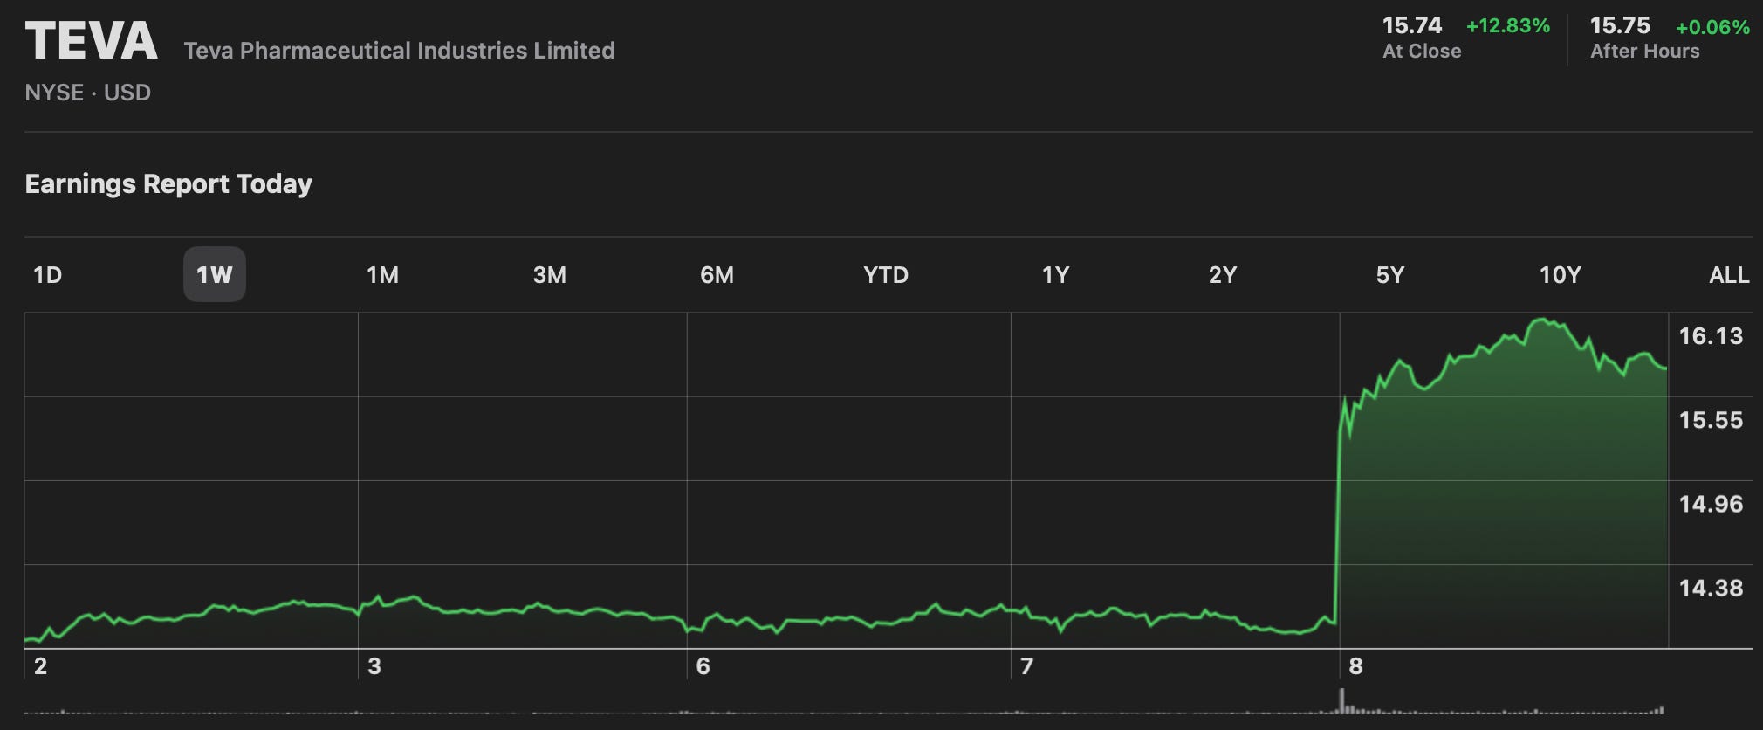Image resolution: width=1763 pixels, height=730 pixels.
Task: Click the date label 7 on chart axis
Action: 1027,666
